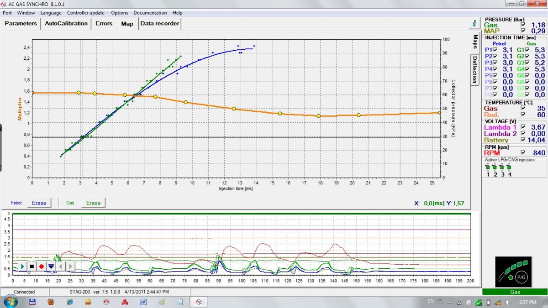Click the green Gas status button

click(x=514, y=292)
